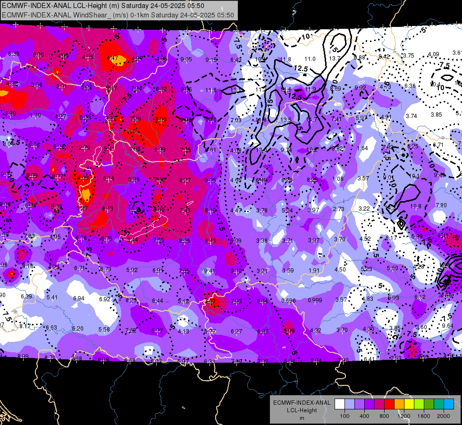Screen dimensions: 462x425
Task: Select the yellow legend color box
Action: (x=409, y=404)
